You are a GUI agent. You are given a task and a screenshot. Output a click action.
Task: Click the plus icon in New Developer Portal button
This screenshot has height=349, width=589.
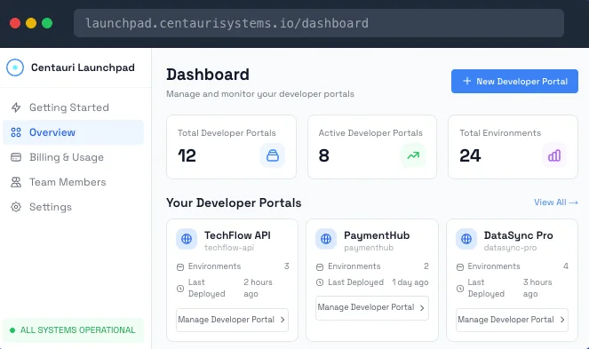466,81
